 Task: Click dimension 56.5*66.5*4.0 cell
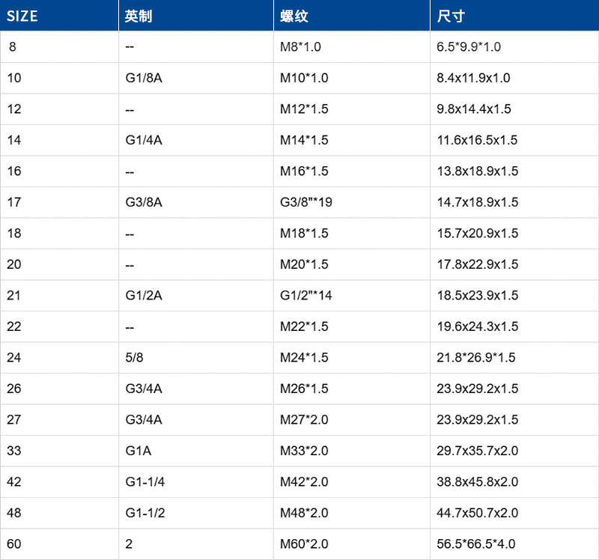pos(475,544)
